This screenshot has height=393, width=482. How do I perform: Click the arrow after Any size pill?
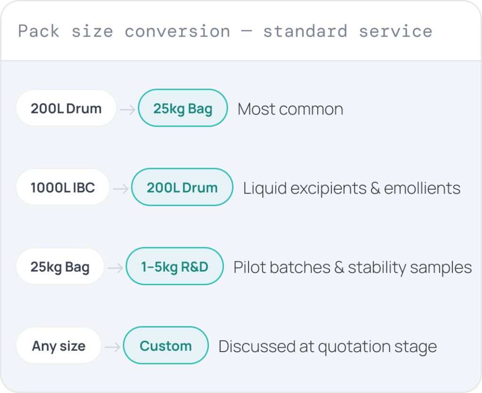pos(112,347)
